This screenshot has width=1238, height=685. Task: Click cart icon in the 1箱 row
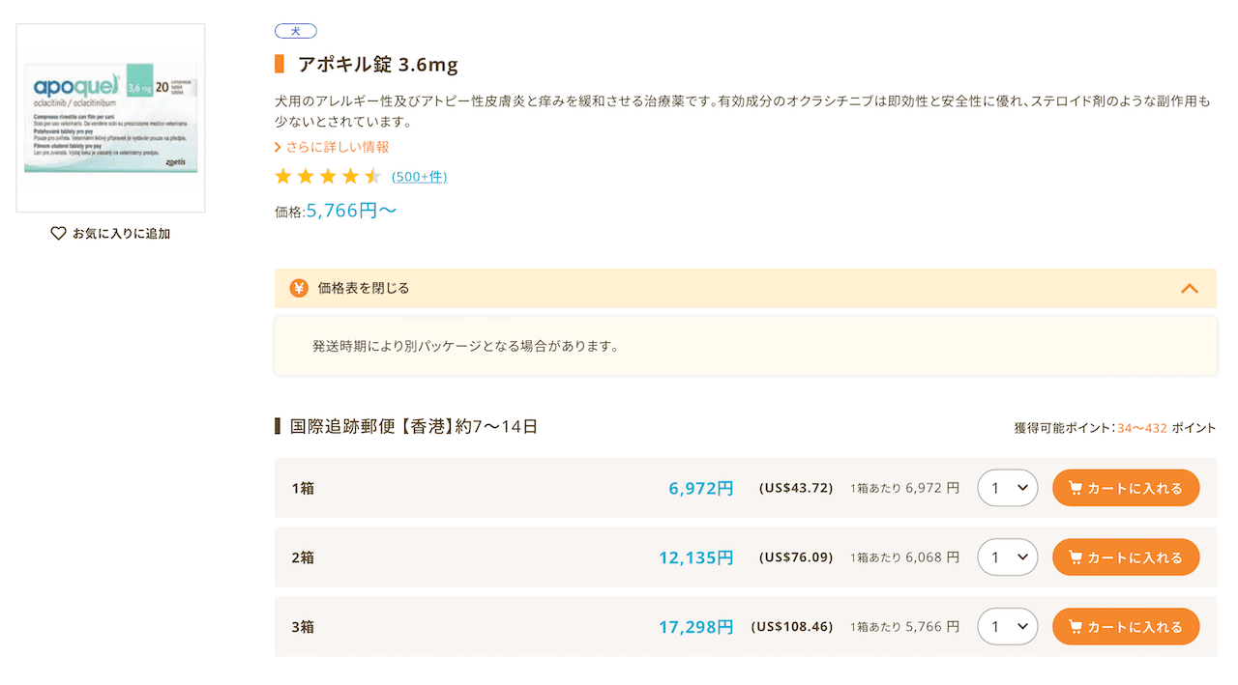(1075, 489)
